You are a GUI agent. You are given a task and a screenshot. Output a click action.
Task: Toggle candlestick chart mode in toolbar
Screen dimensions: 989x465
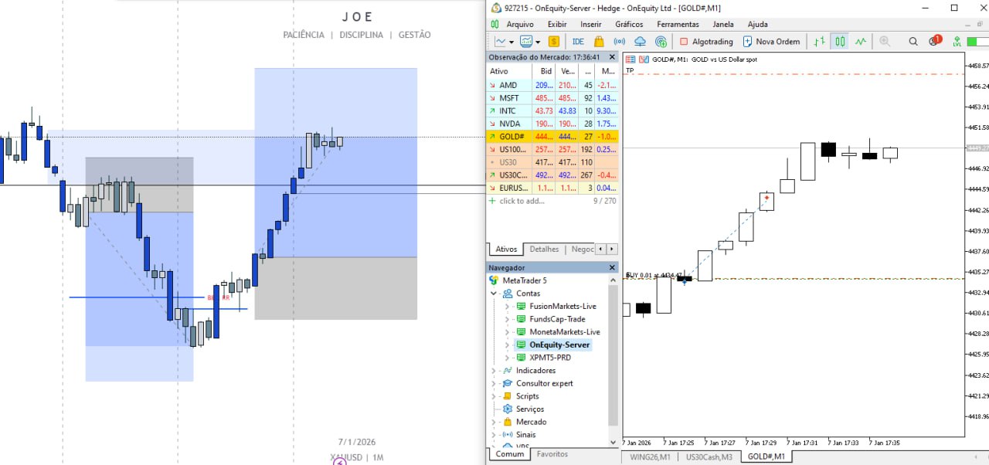pyautogui.click(x=840, y=42)
